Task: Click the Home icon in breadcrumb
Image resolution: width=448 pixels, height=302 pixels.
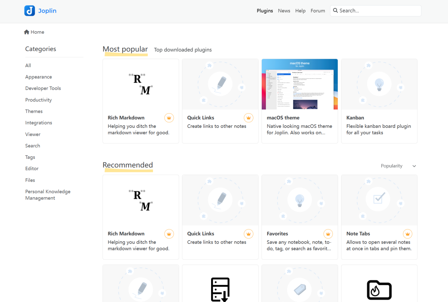Action: click(27, 32)
